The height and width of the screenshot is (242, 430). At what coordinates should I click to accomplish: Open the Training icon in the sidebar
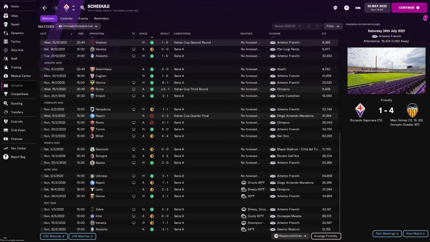[6, 67]
